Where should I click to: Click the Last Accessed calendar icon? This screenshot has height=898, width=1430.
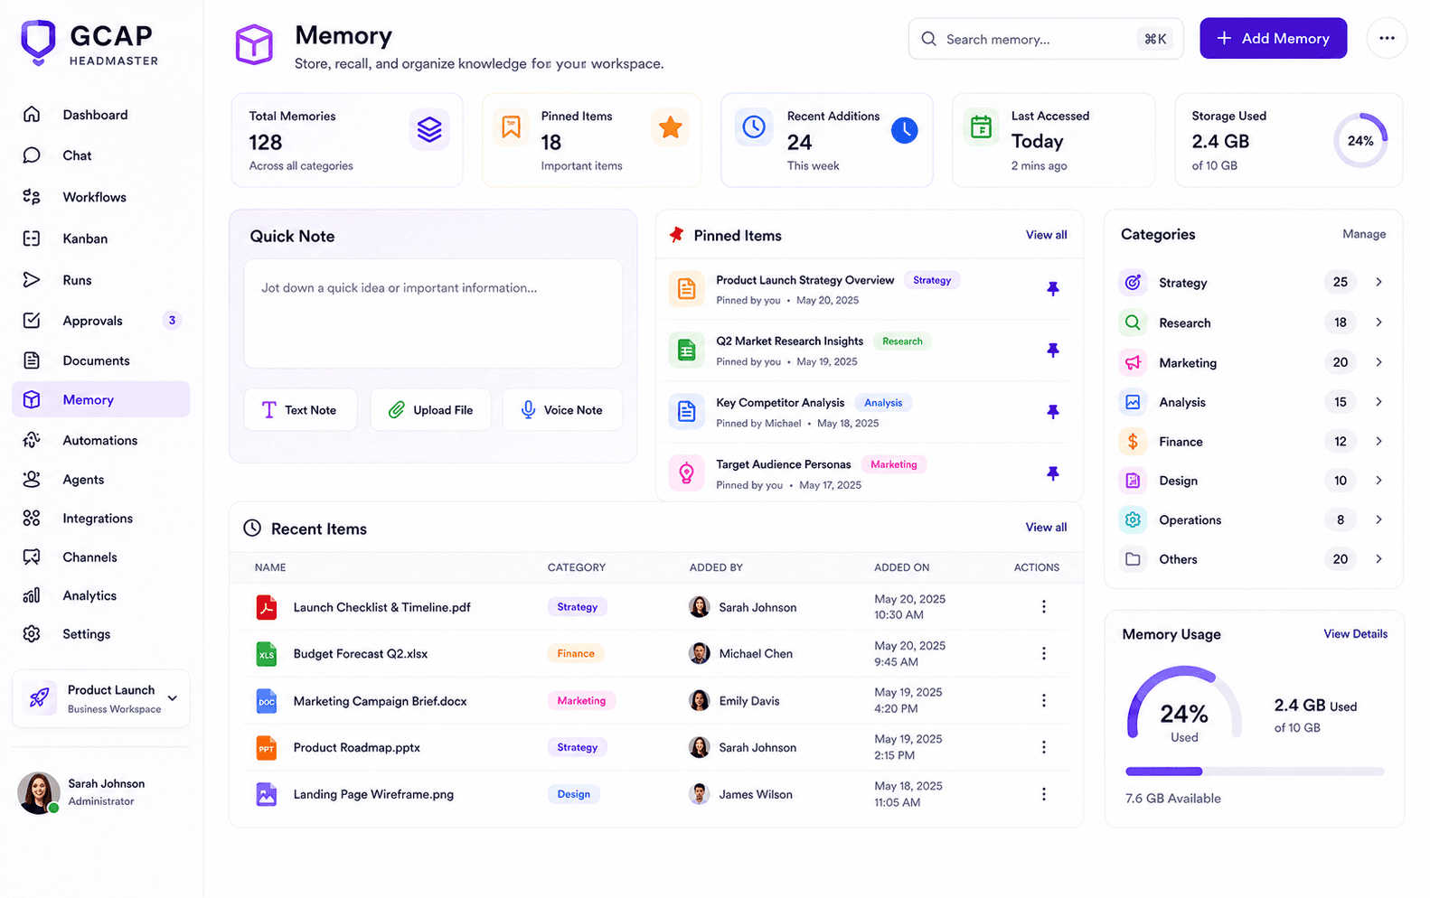click(x=981, y=127)
